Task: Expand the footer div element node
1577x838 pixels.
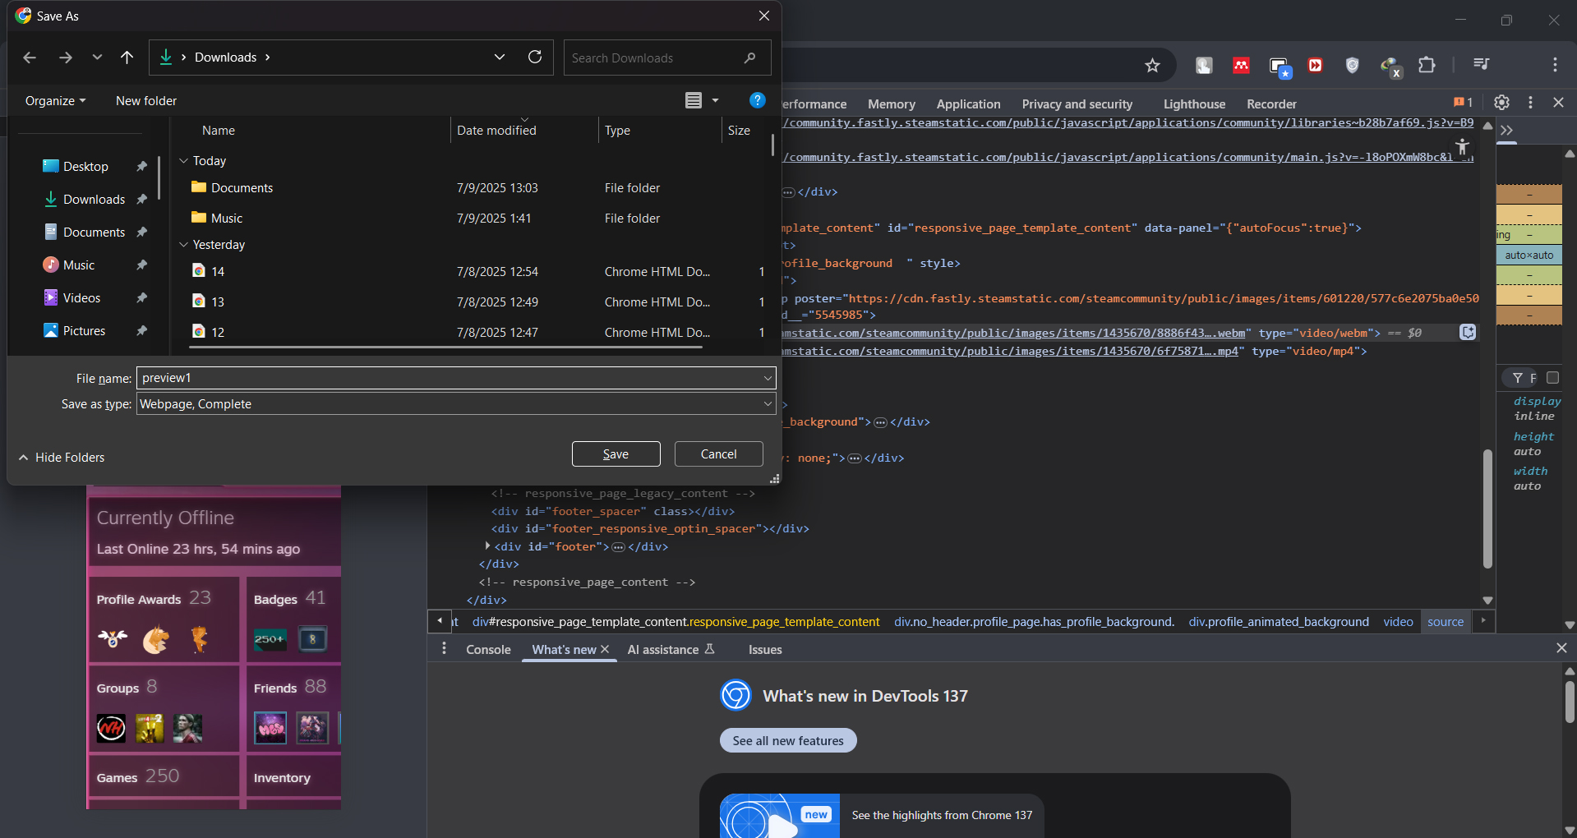Action: click(487, 546)
